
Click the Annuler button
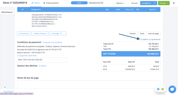click(x=134, y=3)
